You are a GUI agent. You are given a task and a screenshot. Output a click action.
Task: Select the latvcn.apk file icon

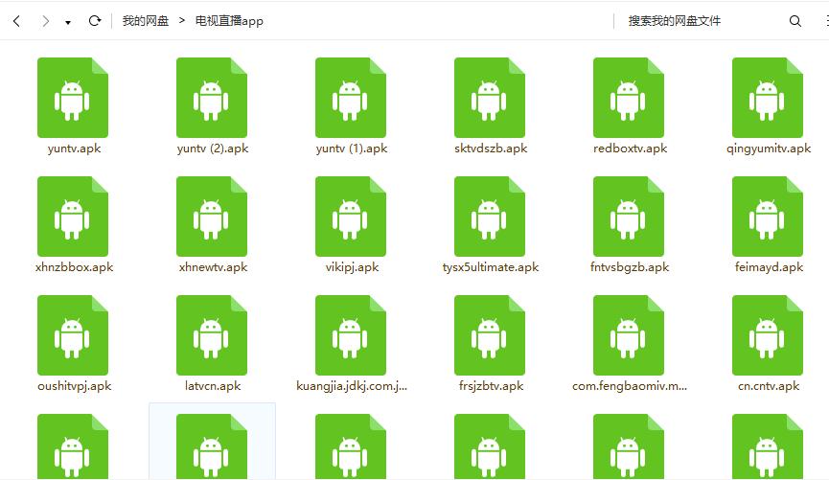(212, 335)
